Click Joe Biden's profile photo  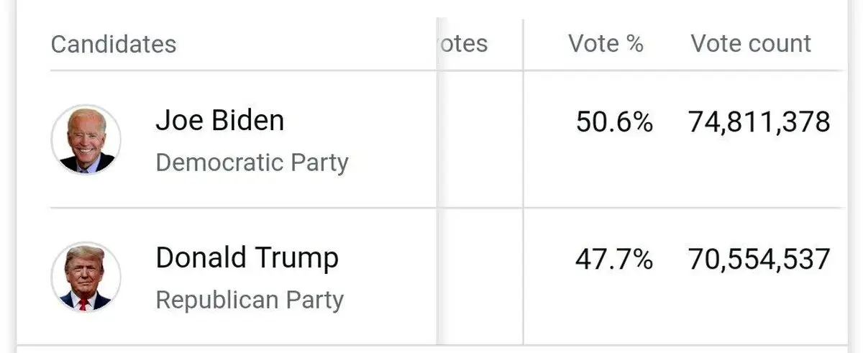[86, 139]
